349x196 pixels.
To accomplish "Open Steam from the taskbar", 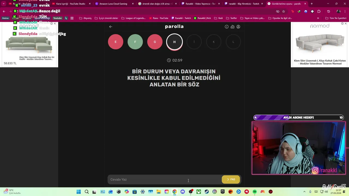I will (207, 192).
